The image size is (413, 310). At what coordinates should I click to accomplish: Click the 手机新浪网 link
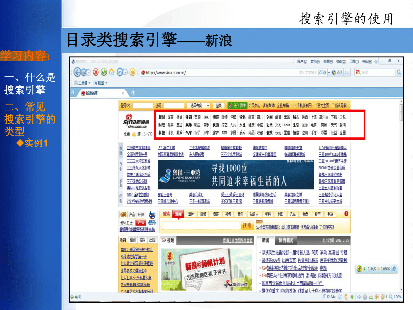[x=304, y=105]
